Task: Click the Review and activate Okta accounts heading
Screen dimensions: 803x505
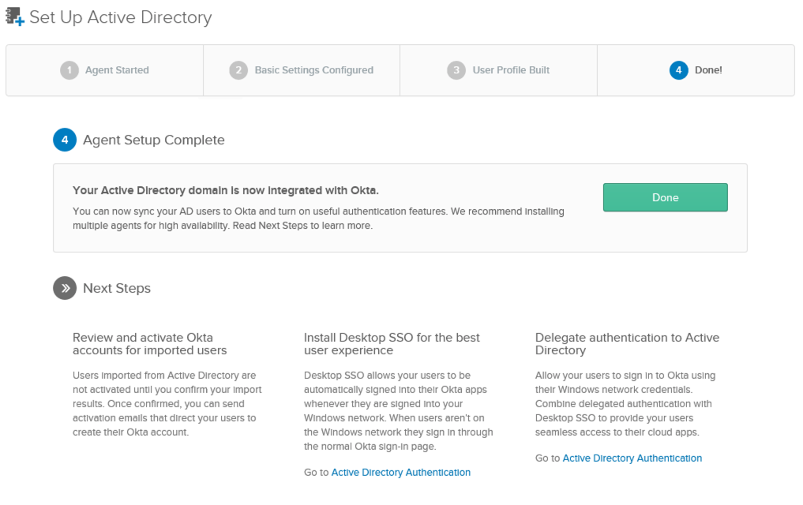Action: tap(149, 344)
